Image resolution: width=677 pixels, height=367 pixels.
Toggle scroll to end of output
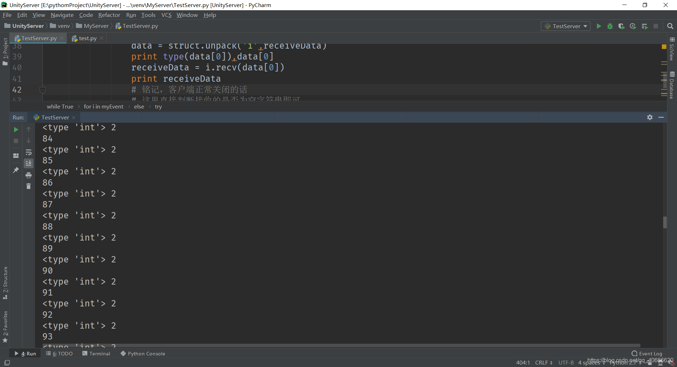29,163
